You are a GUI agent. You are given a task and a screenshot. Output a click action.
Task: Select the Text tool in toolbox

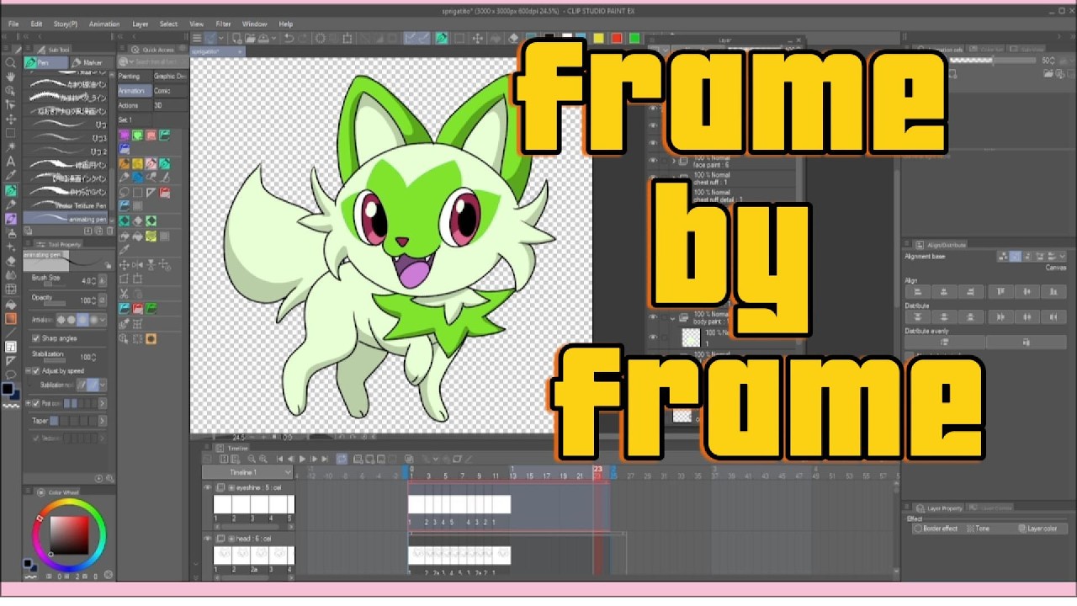coord(10,161)
